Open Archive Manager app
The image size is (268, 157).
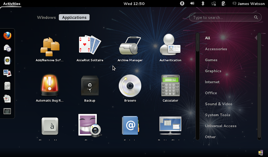click(x=130, y=46)
